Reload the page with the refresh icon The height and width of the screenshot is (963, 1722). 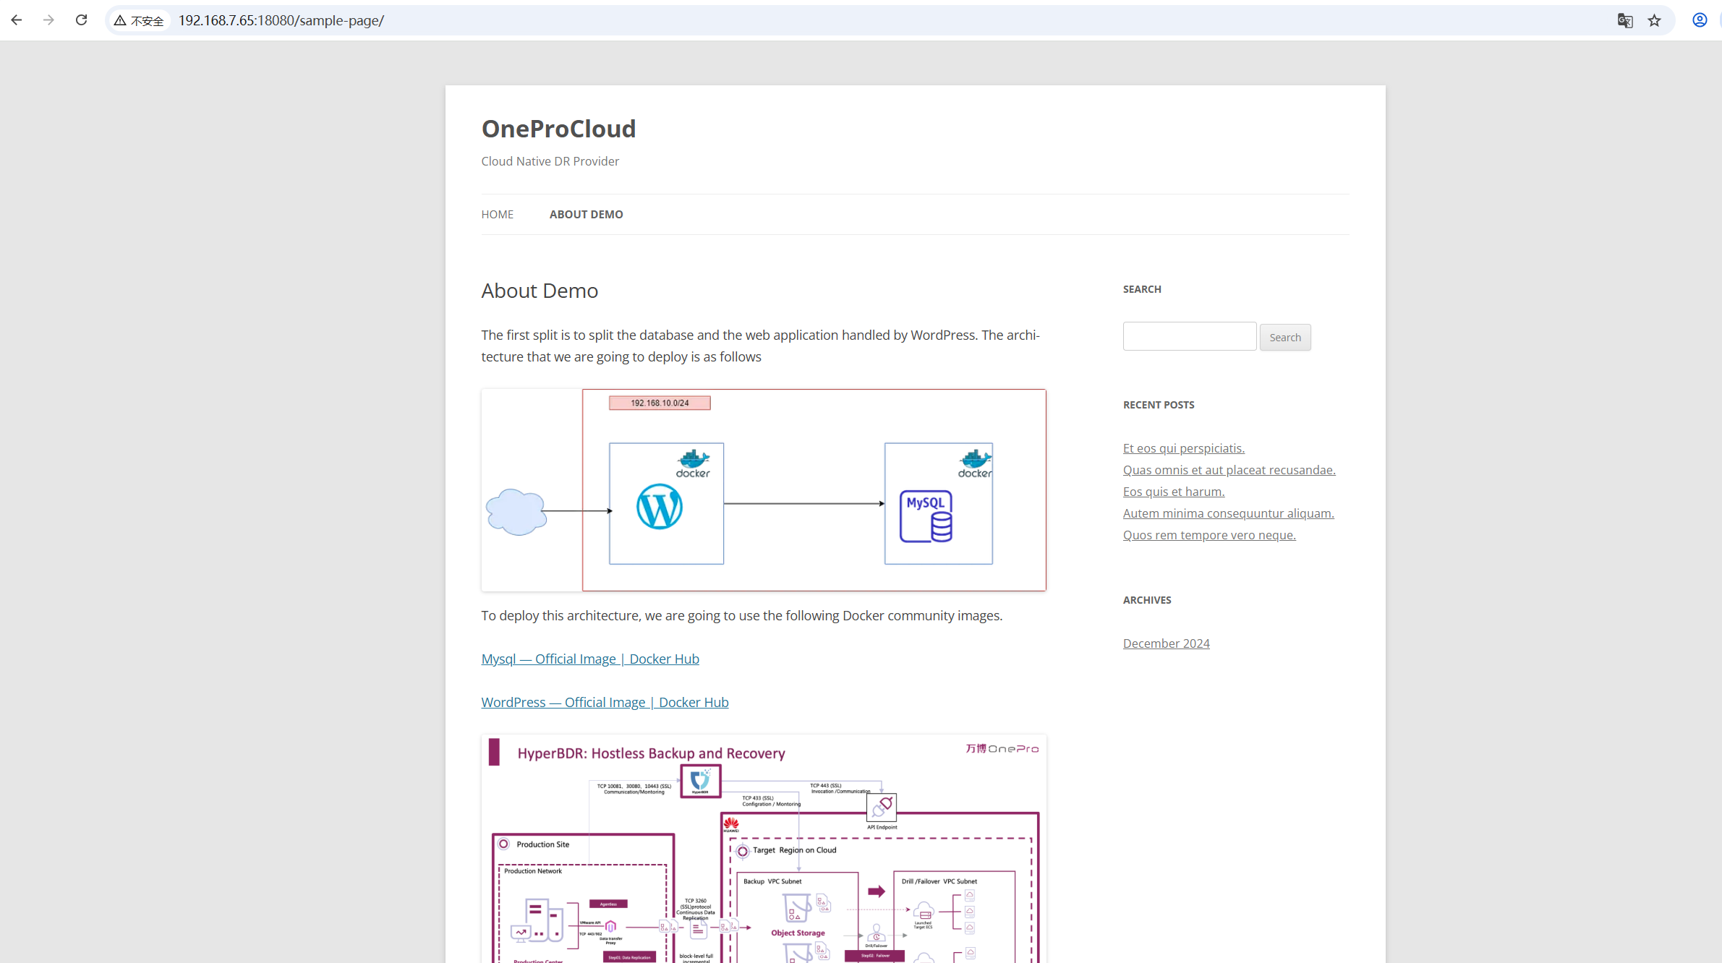(x=81, y=20)
